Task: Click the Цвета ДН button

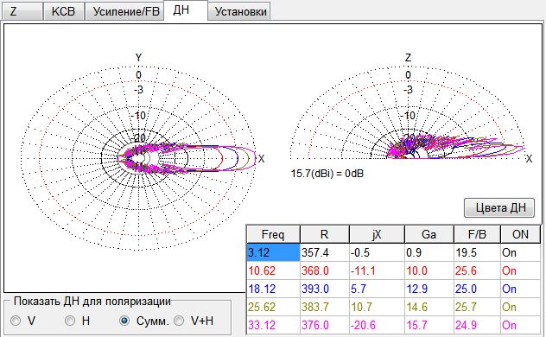Action: click(x=499, y=208)
